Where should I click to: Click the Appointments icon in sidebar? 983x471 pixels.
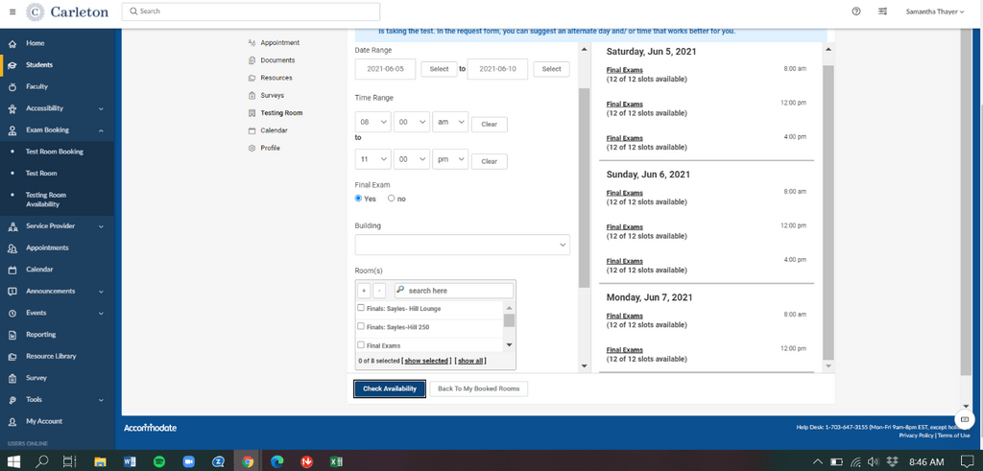(12, 248)
